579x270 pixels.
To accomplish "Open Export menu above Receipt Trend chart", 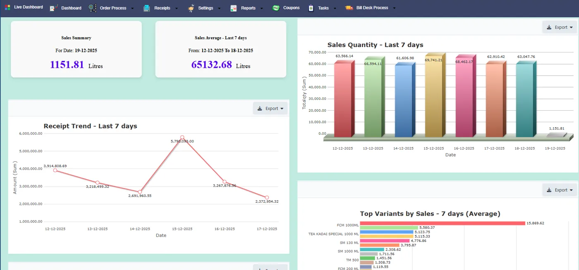I will click(270, 109).
